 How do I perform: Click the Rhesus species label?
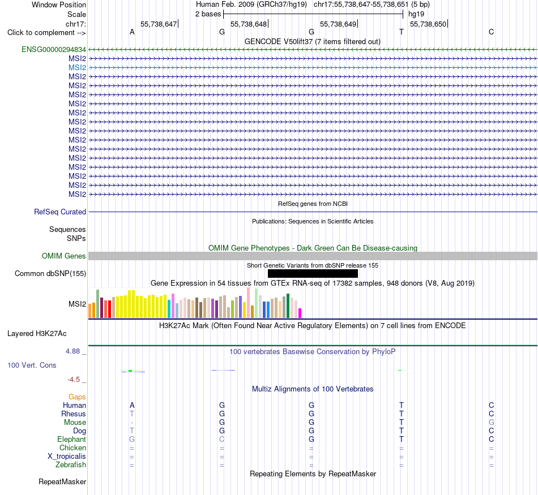click(74, 414)
